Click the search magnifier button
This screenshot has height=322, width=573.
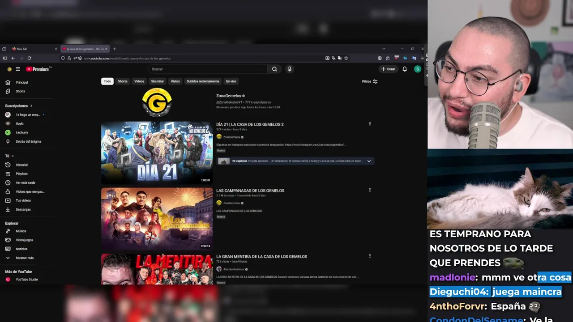point(274,69)
